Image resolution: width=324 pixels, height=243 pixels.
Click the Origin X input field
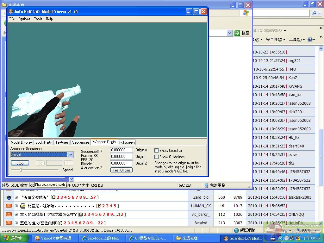coord(121,150)
